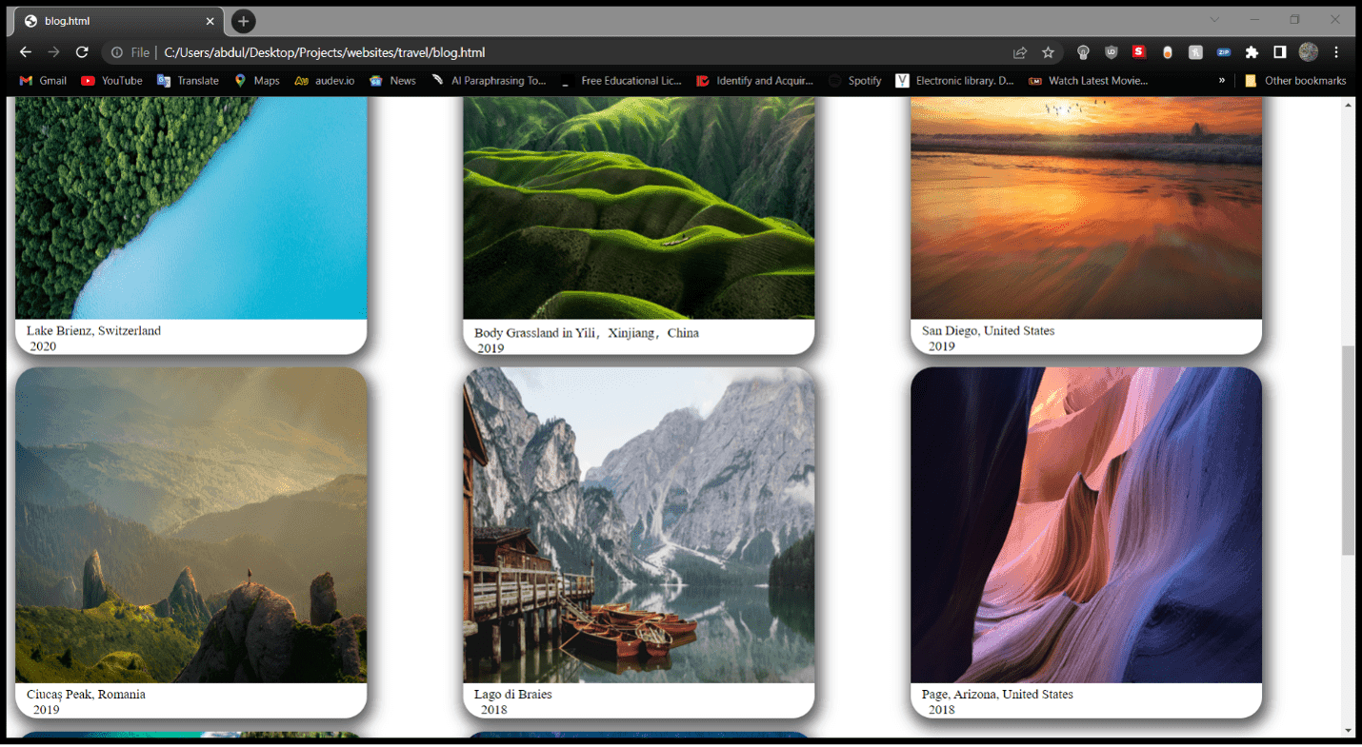Click the orange dot pill extension icon

pyautogui.click(x=1167, y=52)
